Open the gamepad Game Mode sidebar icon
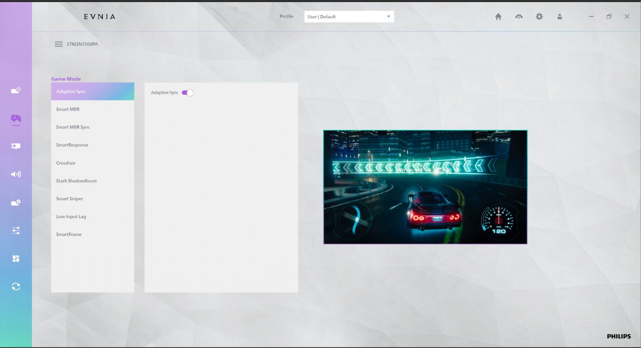 click(x=16, y=118)
